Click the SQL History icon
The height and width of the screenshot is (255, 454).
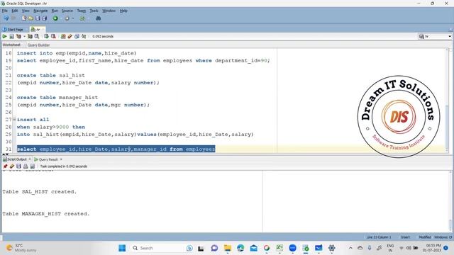(x=77, y=36)
